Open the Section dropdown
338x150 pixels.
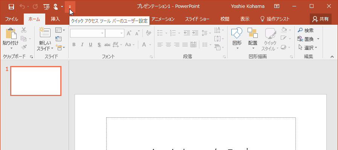(x=60, y=47)
